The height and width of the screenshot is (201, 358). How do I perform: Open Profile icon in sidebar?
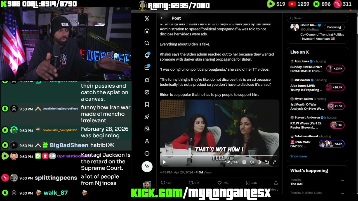click(147, 141)
